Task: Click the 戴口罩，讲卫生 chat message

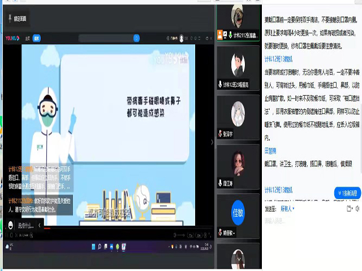Action: tap(308, 164)
